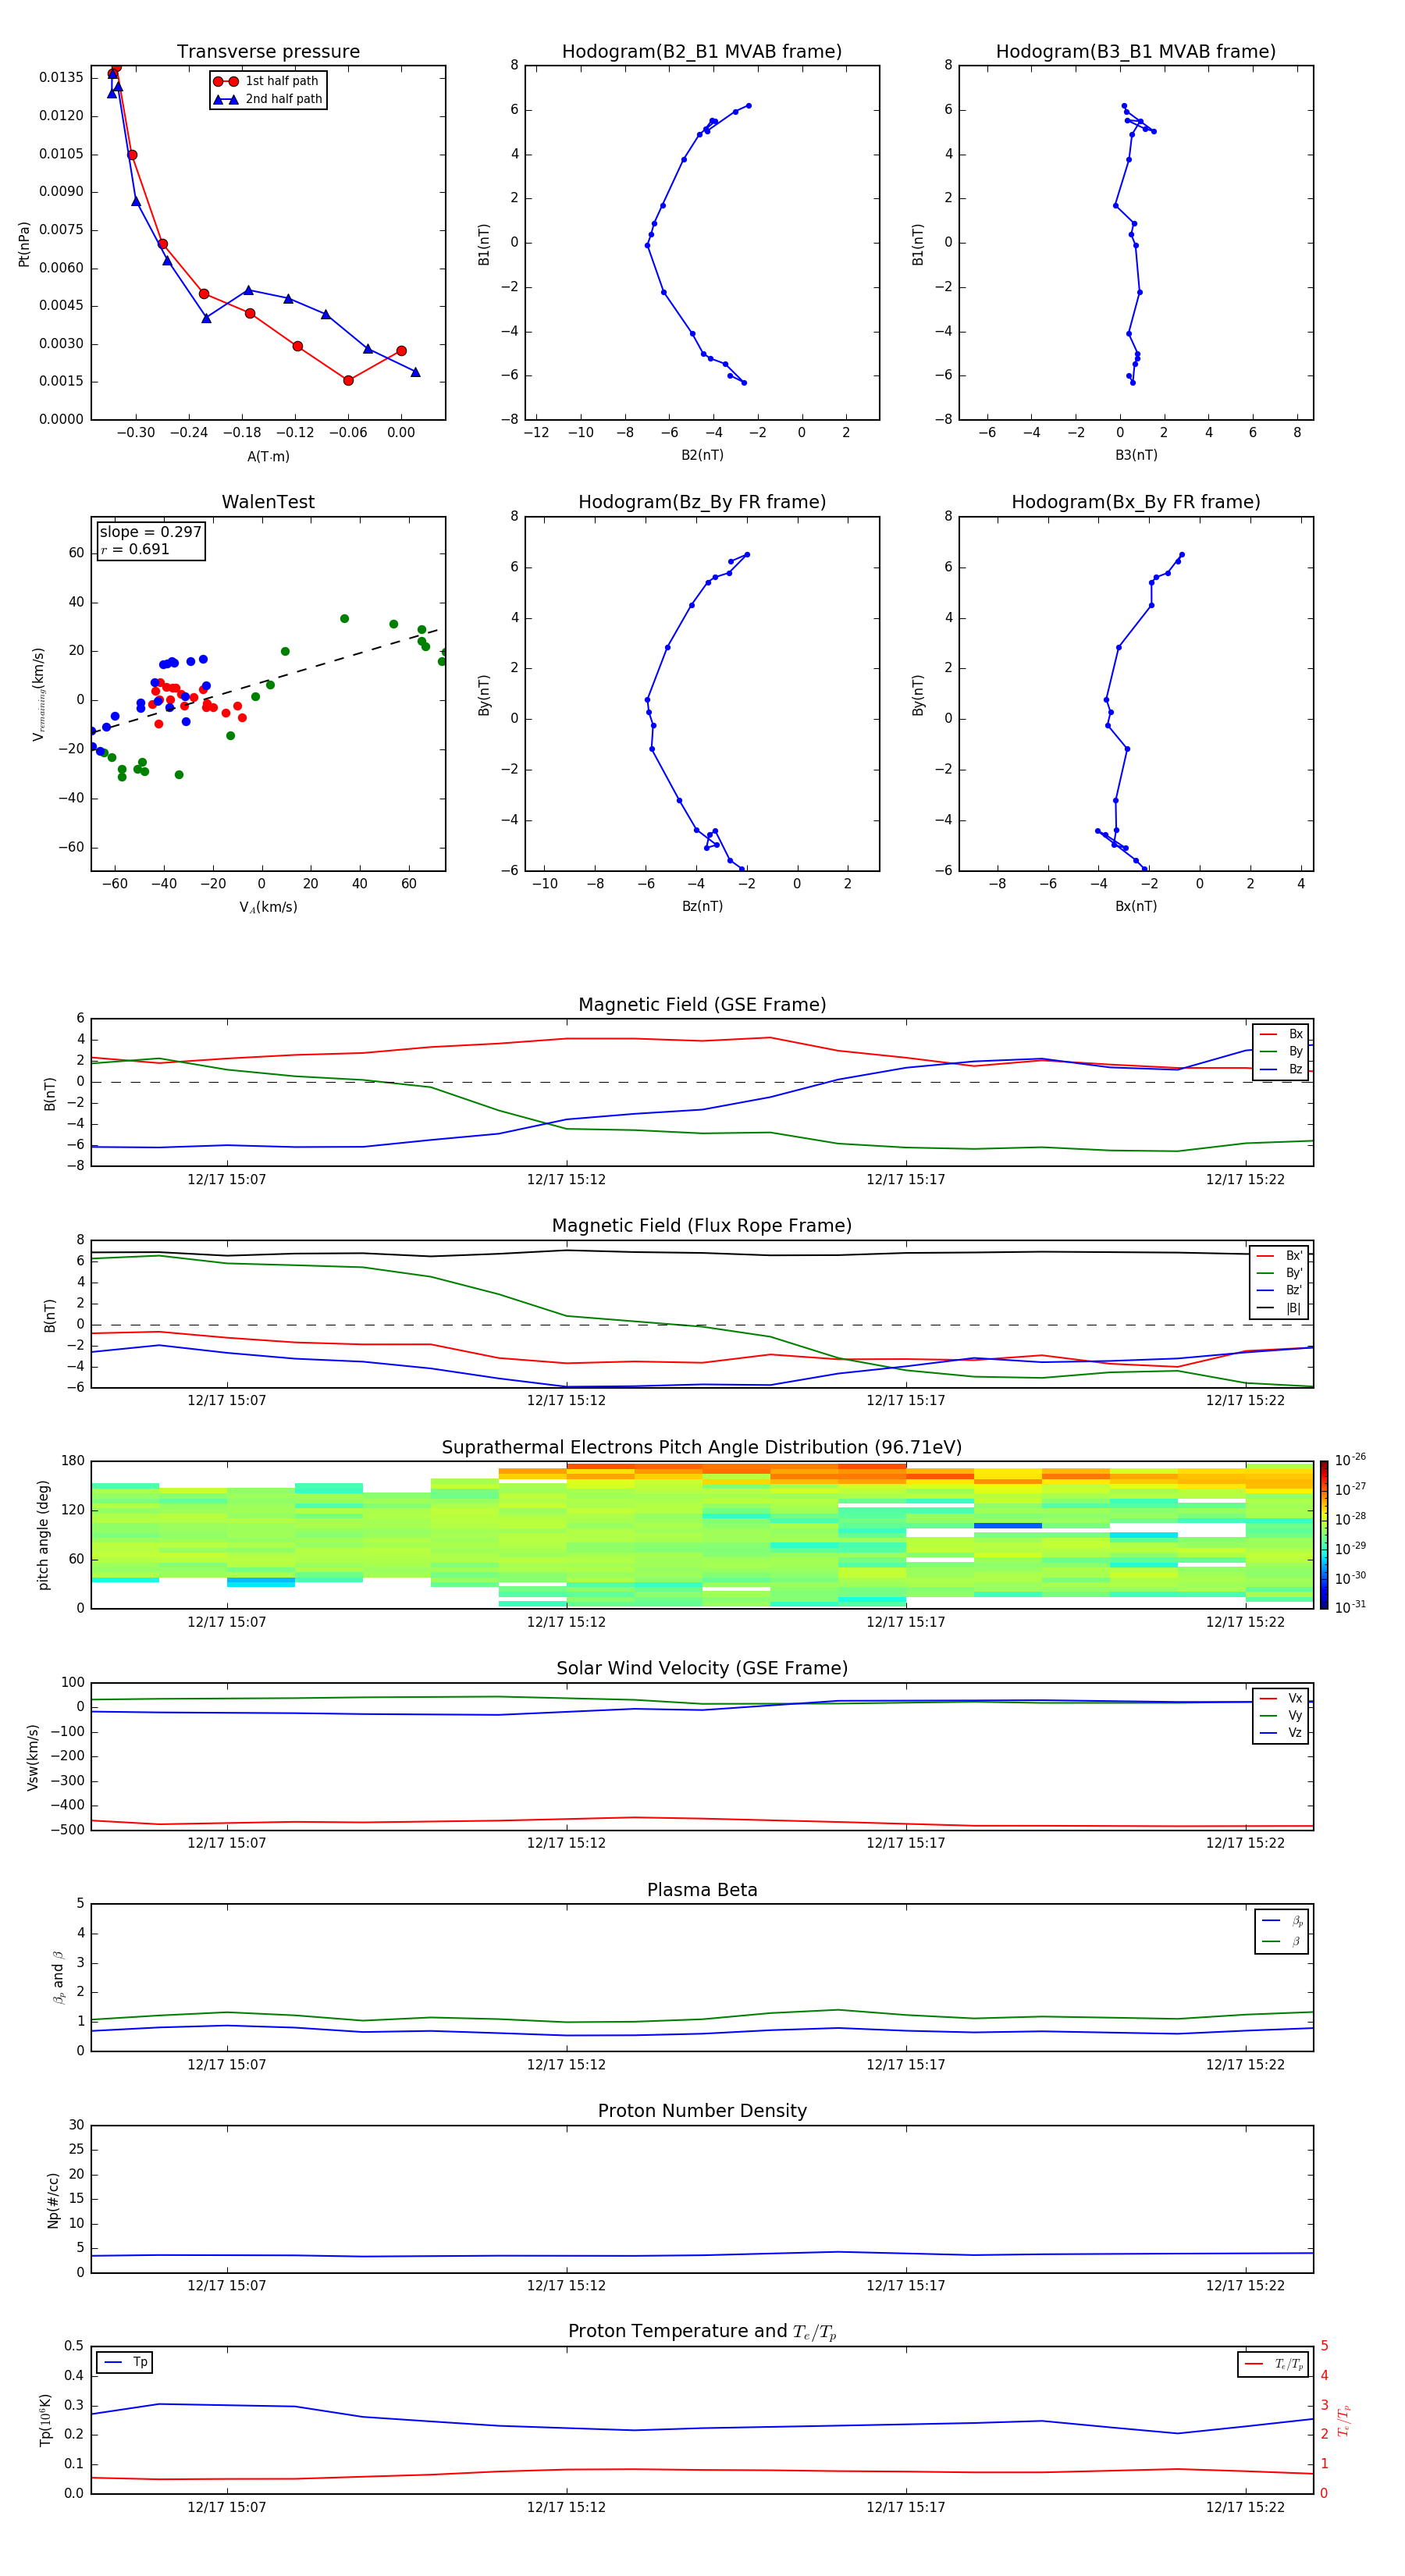1405x2576 pixels.
Task: Click the 'Hodogram(B3_B1 MVAB frame)' title
Action: click(x=1136, y=52)
